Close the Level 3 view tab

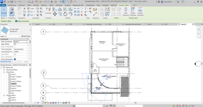[x=193, y=24]
